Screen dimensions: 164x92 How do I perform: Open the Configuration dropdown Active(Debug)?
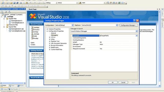point(73,25)
